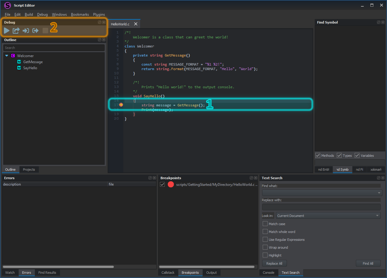Uncheck the Methods filter checkbox

318,156
